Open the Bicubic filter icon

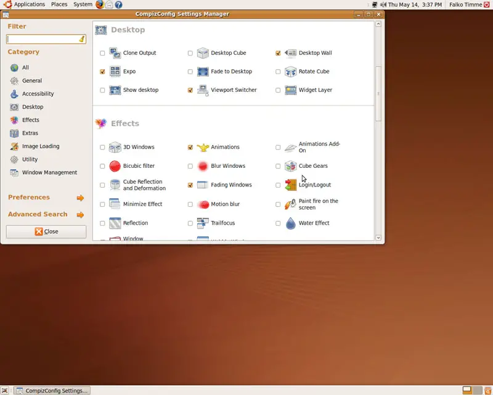tap(115, 166)
